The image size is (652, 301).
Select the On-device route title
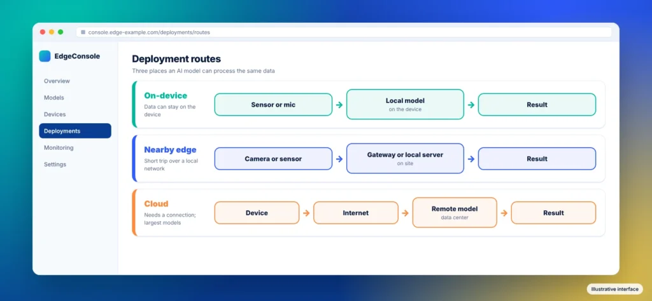[166, 95]
